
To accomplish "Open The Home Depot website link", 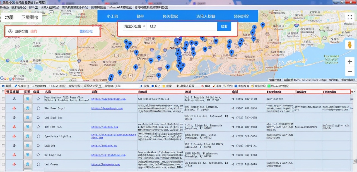I will [x=107, y=108].
